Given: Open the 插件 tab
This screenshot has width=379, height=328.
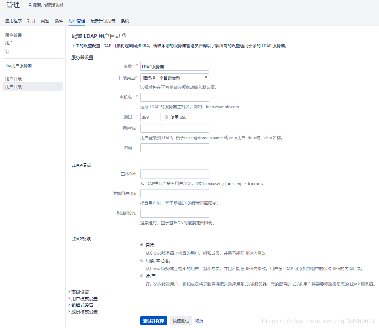Looking at the screenshot, I should coord(59,21).
